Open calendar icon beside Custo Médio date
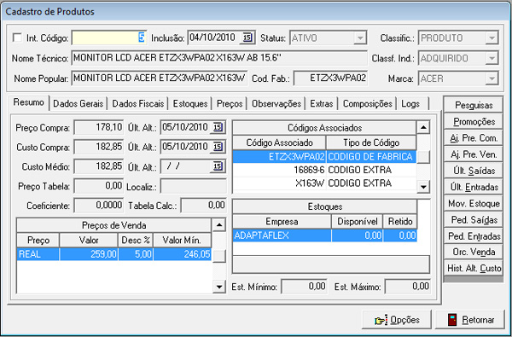The height and width of the screenshot is (337, 512). click(x=218, y=166)
